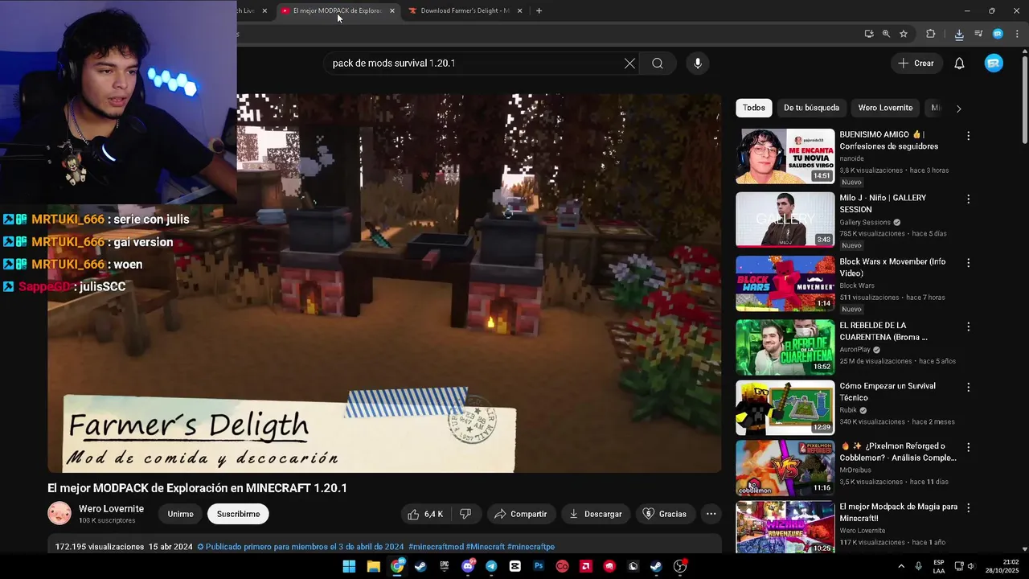Image resolution: width=1029 pixels, height=579 pixels.
Task: Open options for Block Wars x Movember video
Action: coord(968,263)
